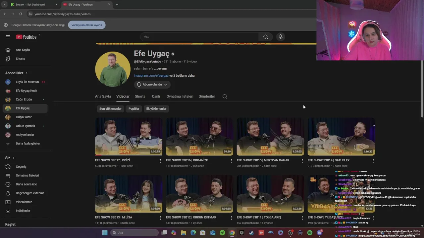Switch to the Shorts channel tab

pyautogui.click(x=140, y=97)
